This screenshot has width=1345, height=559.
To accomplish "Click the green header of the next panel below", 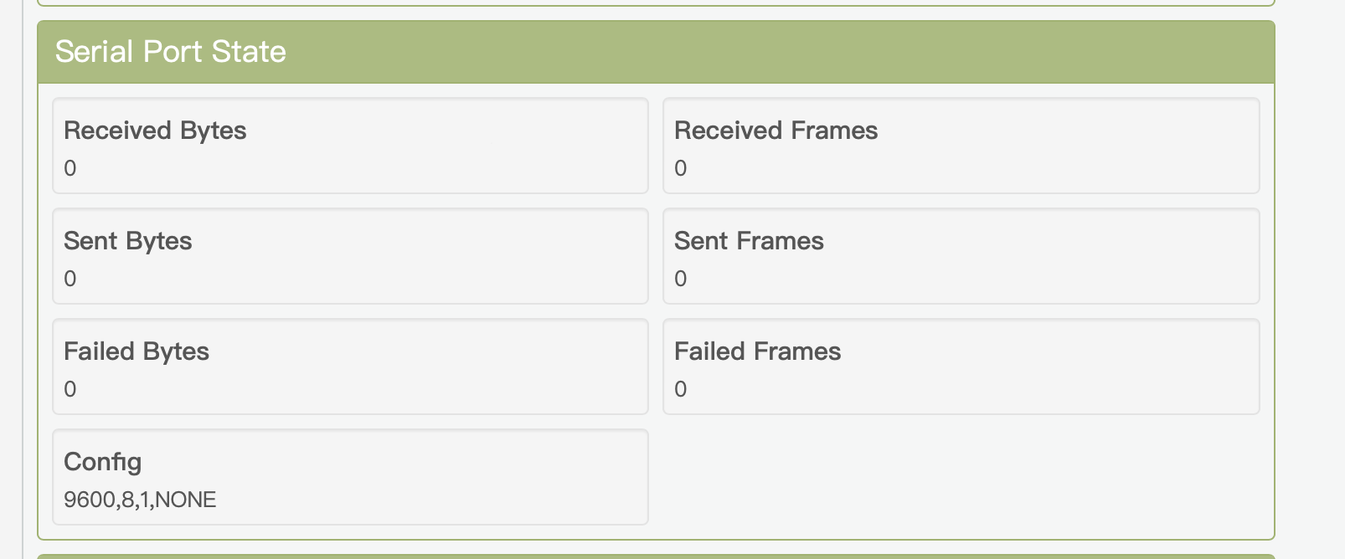I will [x=653, y=556].
